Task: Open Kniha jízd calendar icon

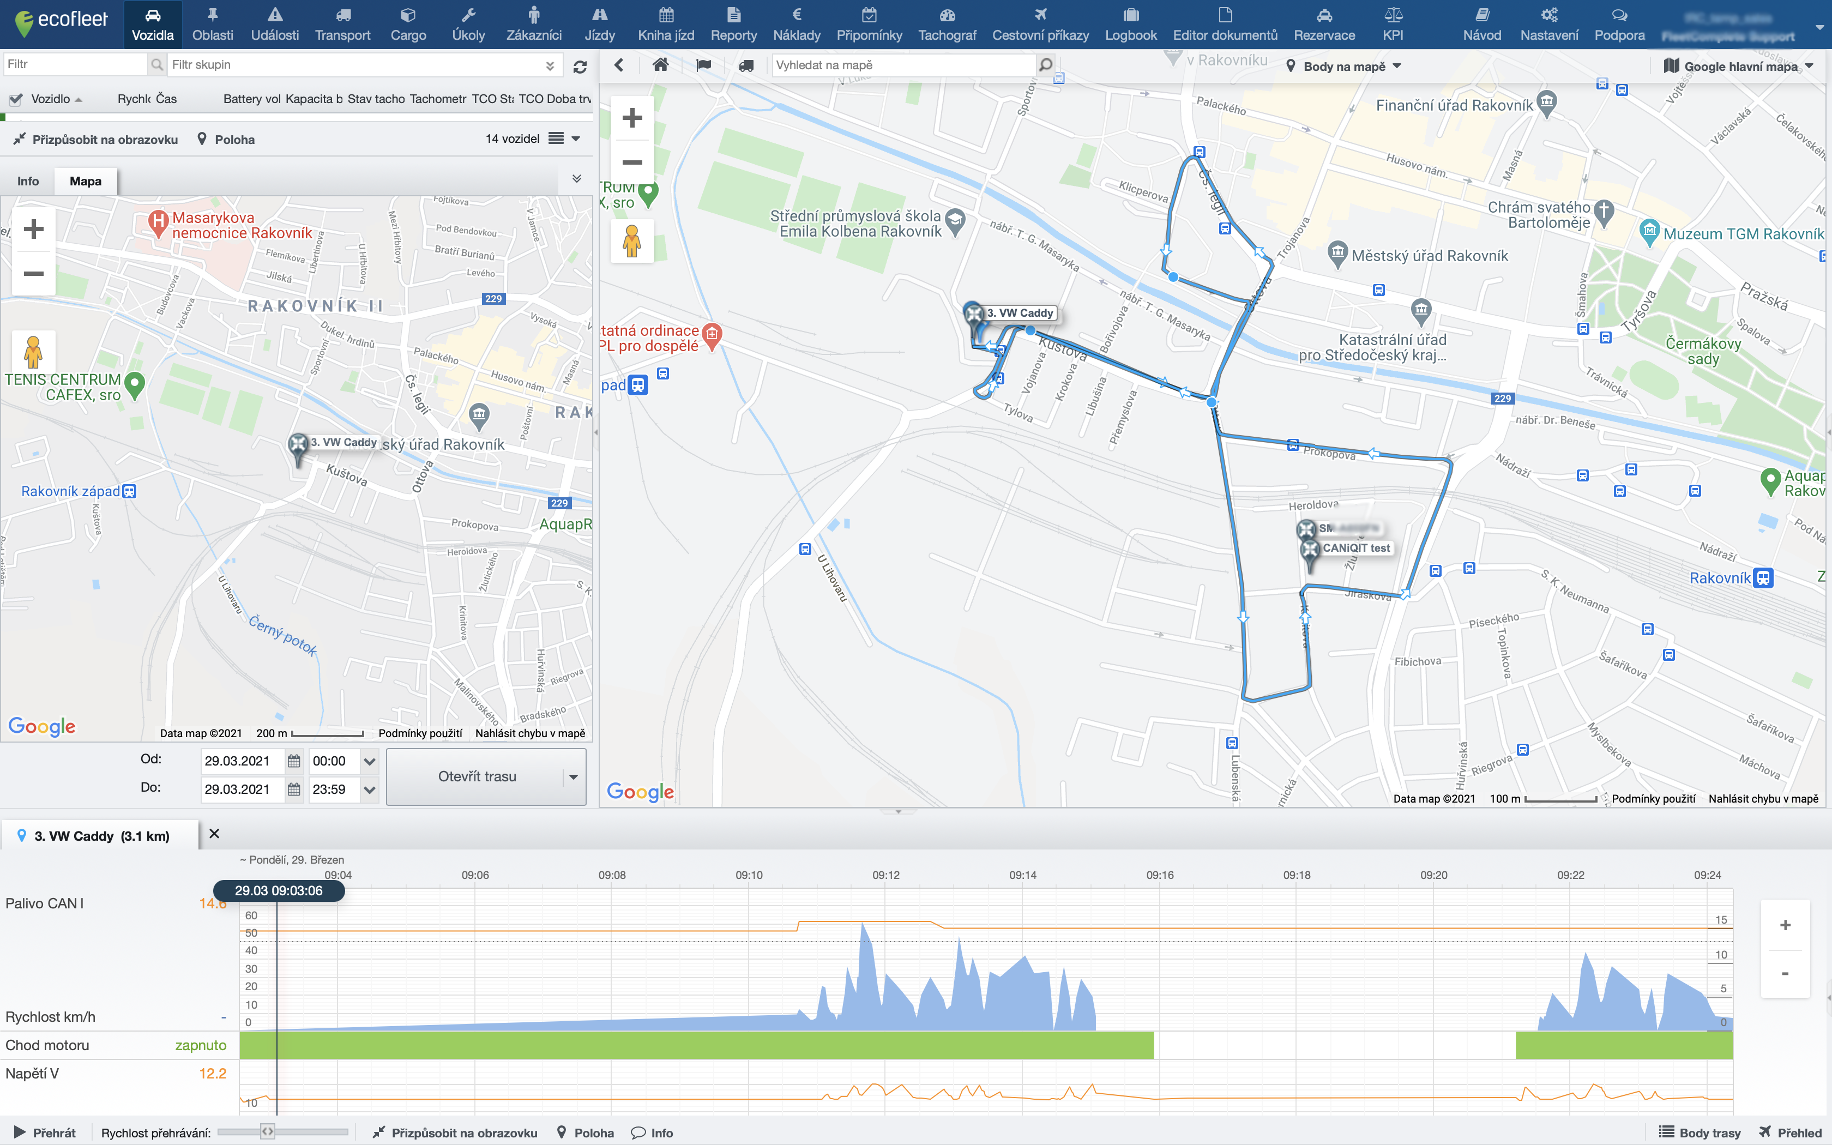Action: point(666,14)
